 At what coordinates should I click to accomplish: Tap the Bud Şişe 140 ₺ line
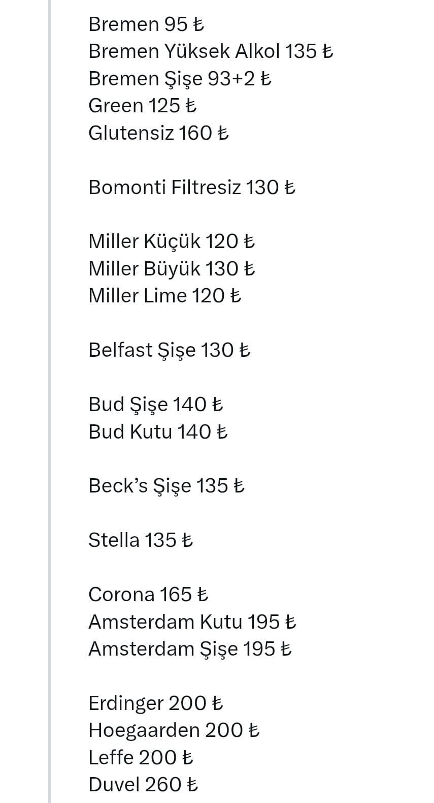click(156, 405)
